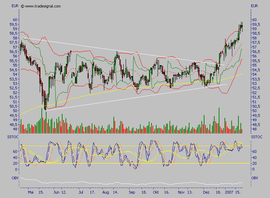Click the '56,5' value on the right price axis
270x198 pixels.
point(256,52)
